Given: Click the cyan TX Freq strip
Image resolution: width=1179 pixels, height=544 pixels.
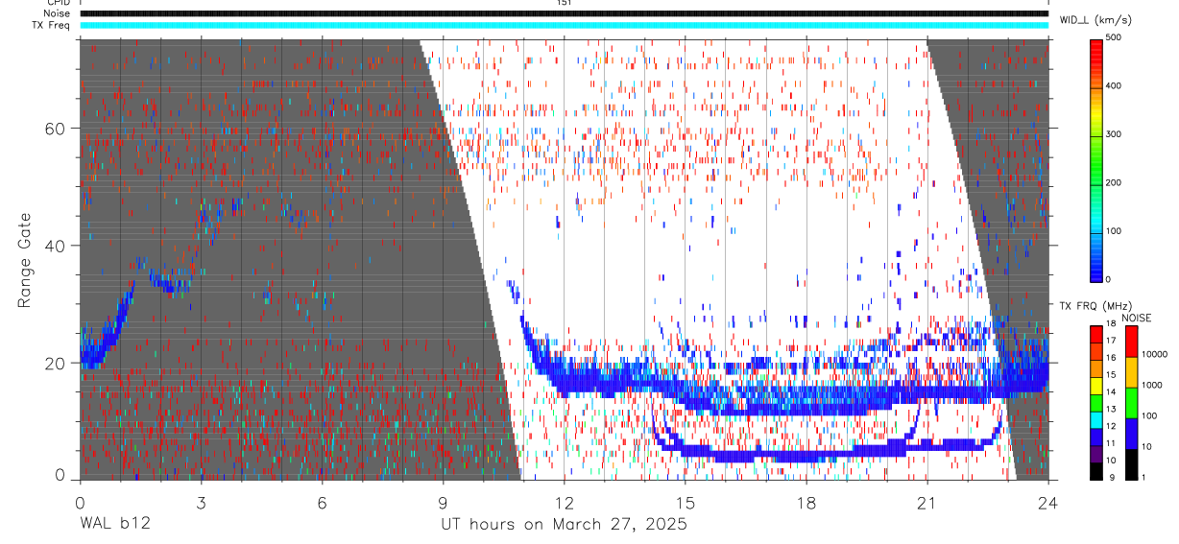Looking at the screenshot, I should pos(564,25).
